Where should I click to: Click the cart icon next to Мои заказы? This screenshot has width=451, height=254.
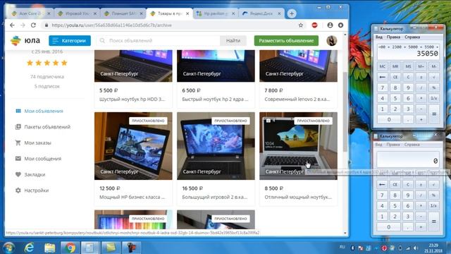click(x=18, y=143)
